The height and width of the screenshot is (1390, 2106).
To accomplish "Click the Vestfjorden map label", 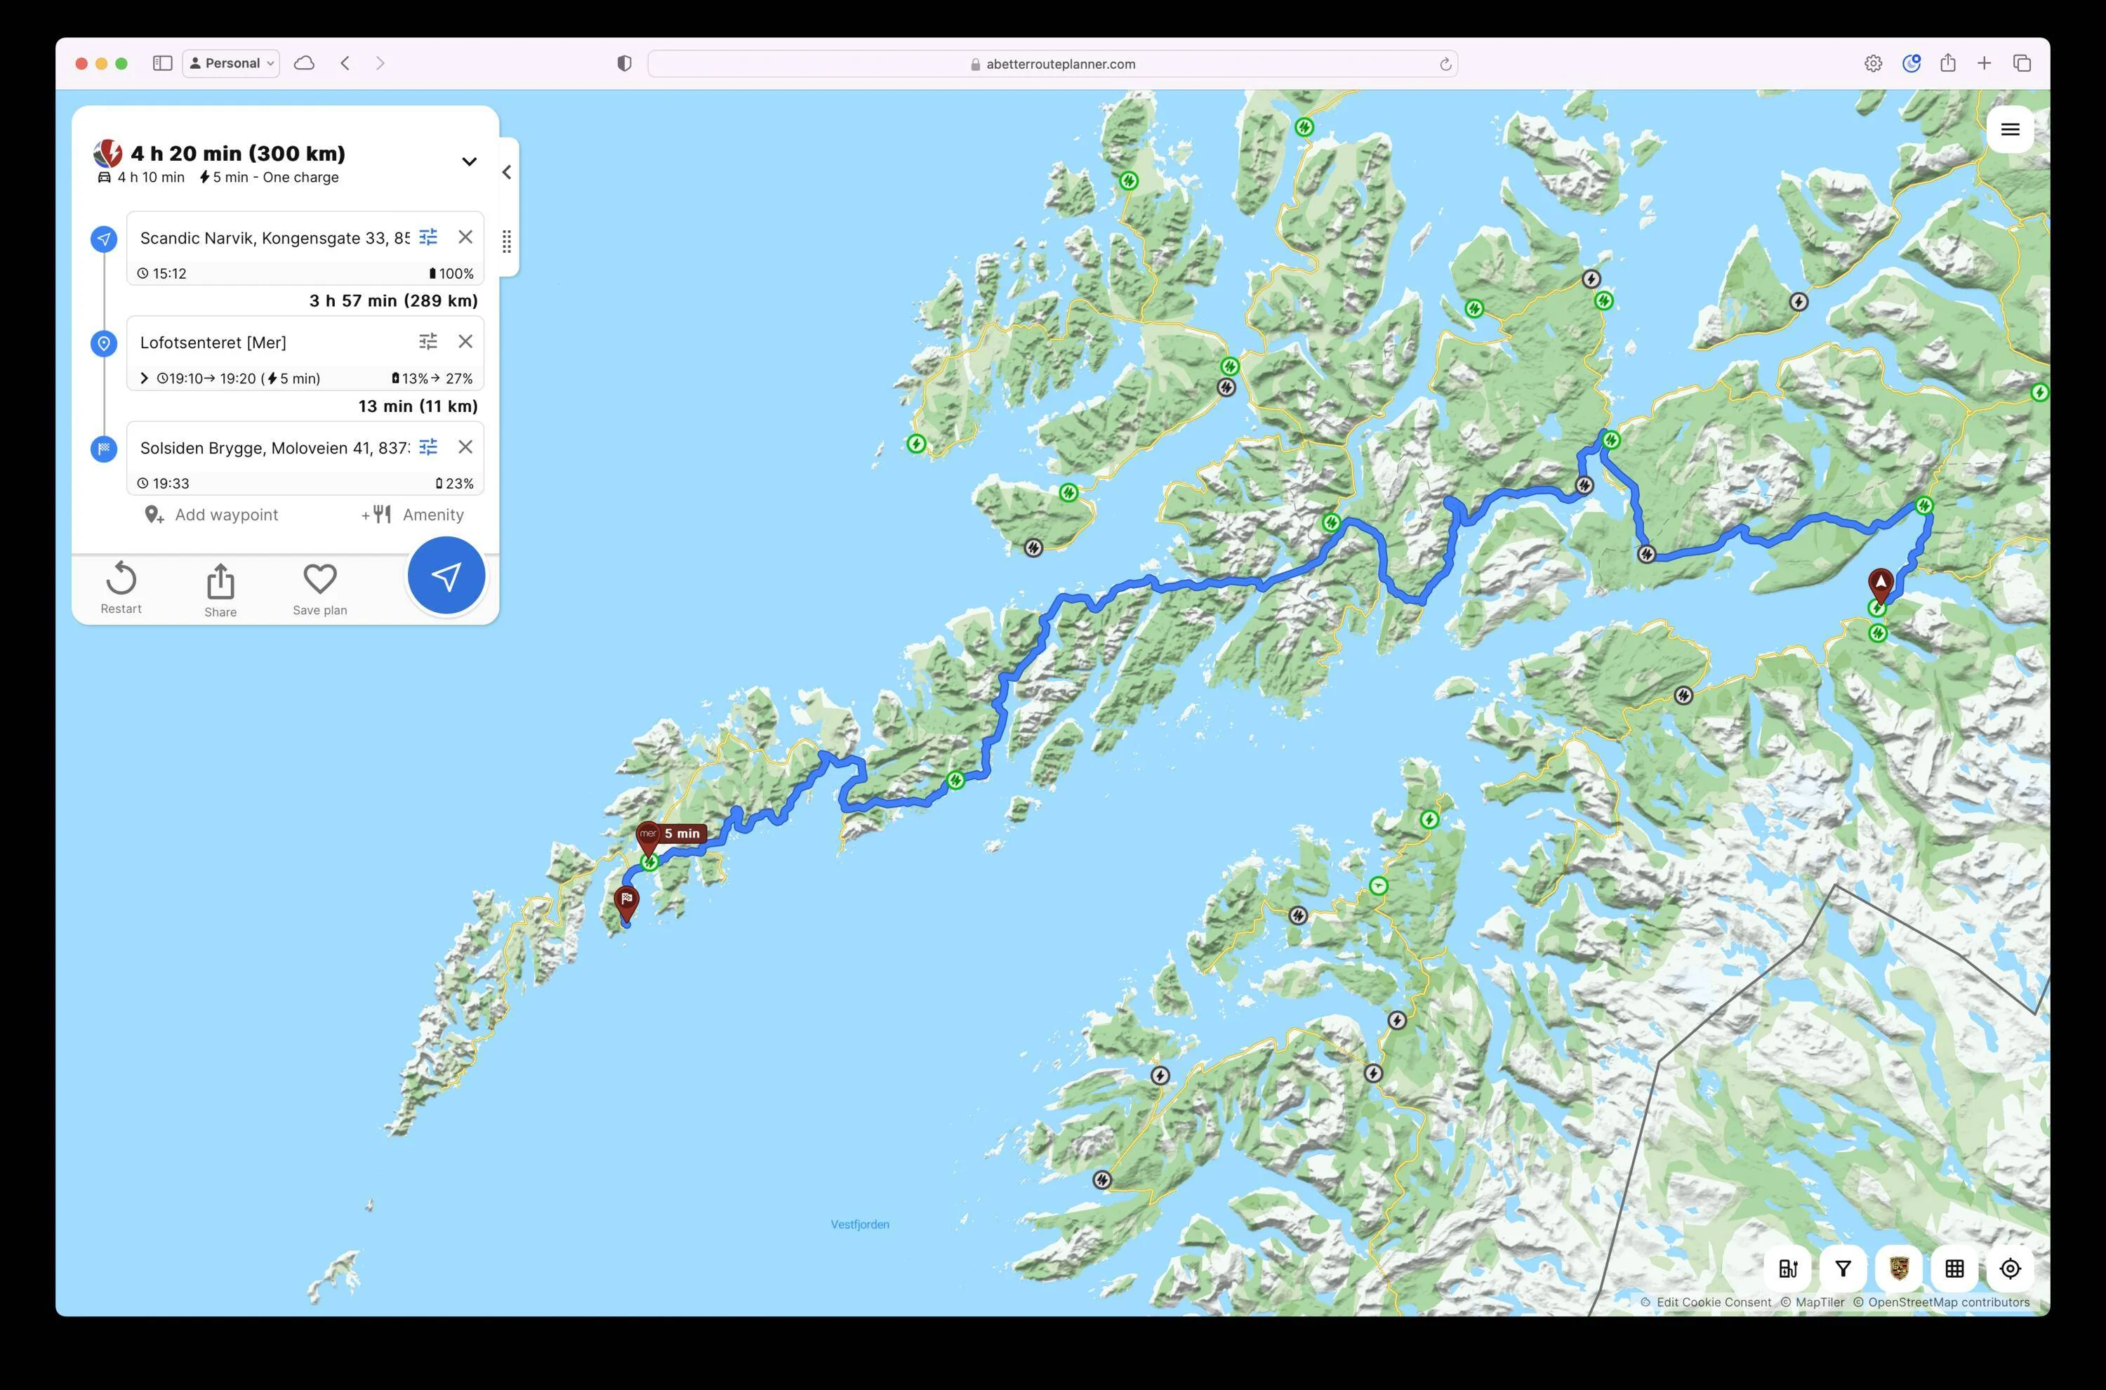I will [x=860, y=1224].
